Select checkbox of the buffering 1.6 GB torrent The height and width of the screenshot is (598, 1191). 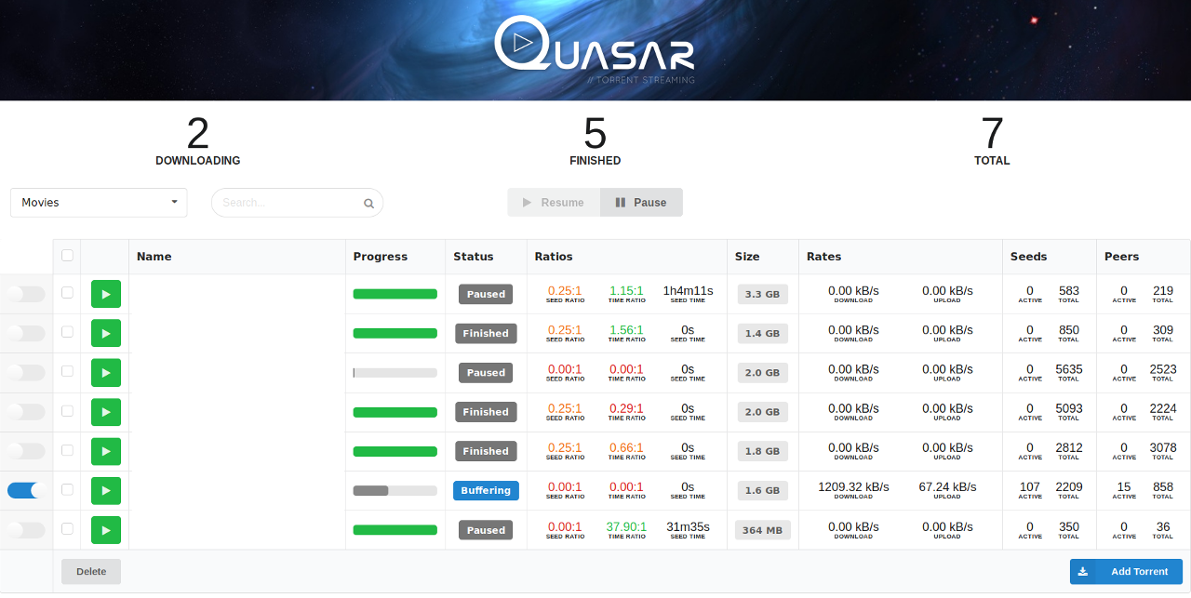coord(67,489)
